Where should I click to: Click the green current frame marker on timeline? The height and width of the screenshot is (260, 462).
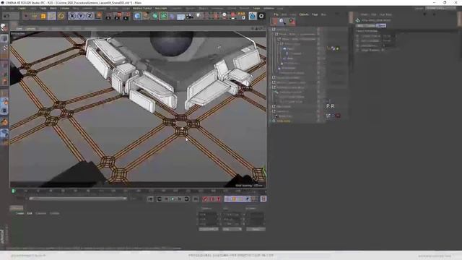coord(13,191)
